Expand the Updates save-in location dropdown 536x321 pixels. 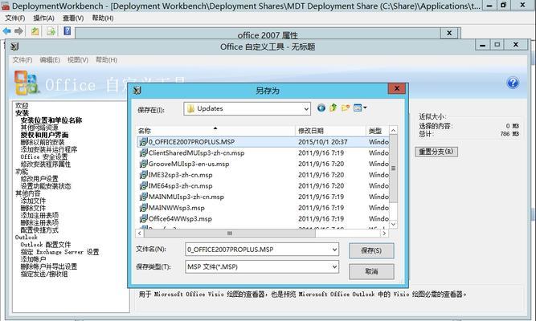point(306,109)
